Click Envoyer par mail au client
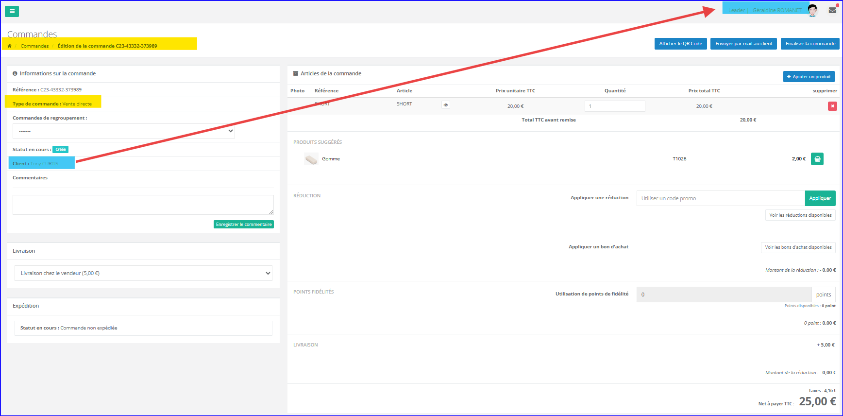The height and width of the screenshot is (416, 843). coord(743,44)
